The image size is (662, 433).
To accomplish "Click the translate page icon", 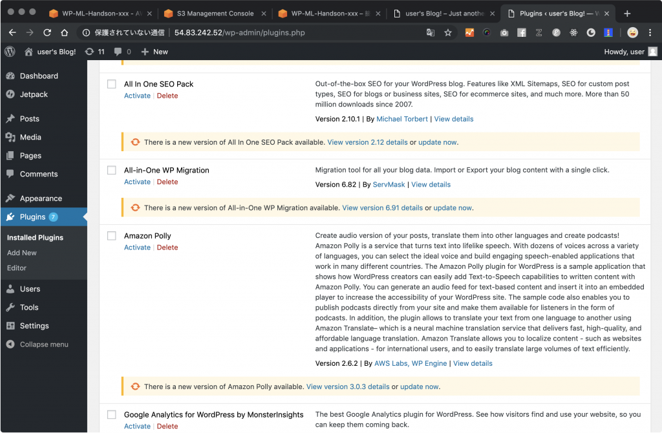I will (430, 32).
